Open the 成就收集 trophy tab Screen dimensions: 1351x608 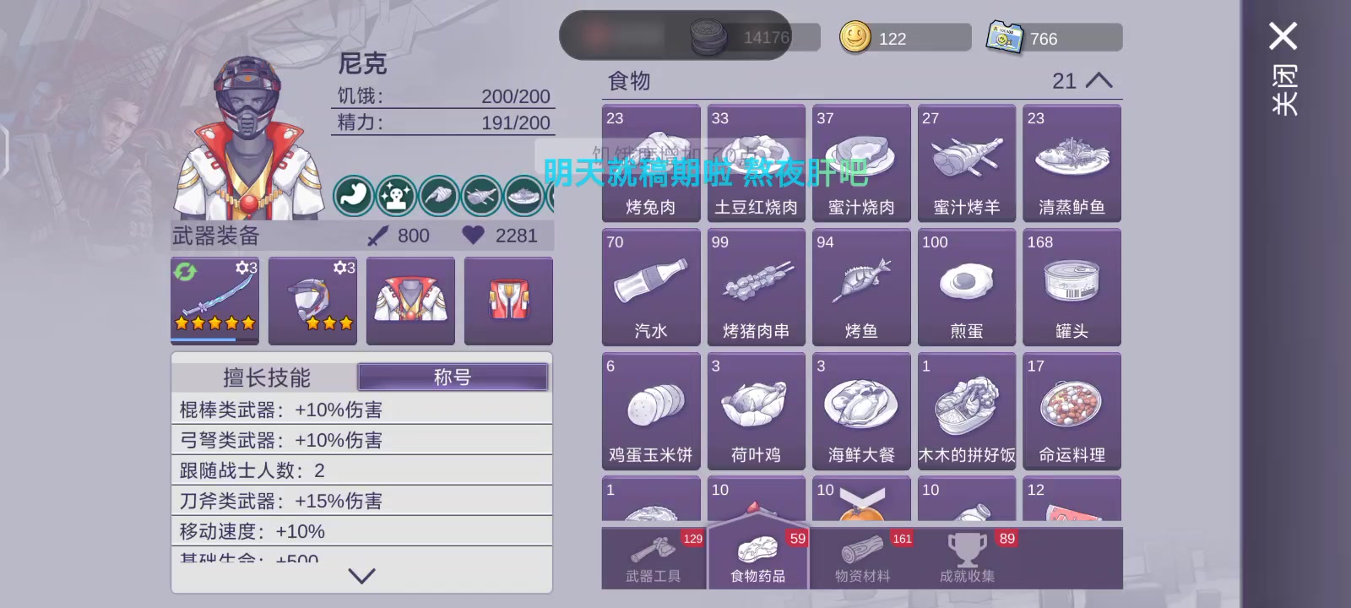pos(968,558)
